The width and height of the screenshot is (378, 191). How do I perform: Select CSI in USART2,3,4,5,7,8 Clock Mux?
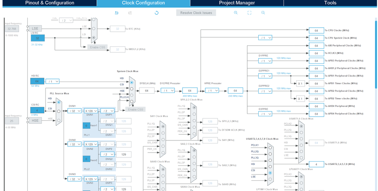click(x=270, y=173)
